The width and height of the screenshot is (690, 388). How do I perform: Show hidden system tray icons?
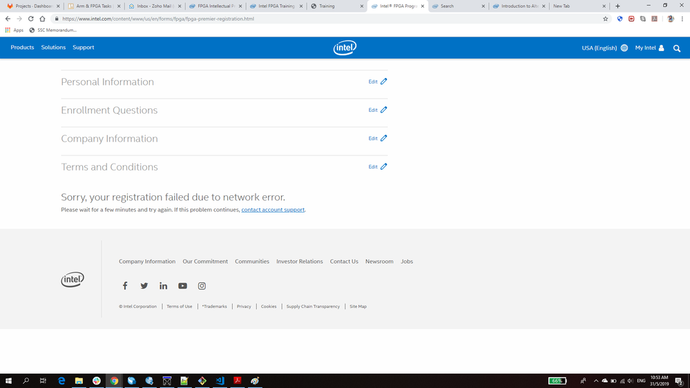(x=596, y=381)
